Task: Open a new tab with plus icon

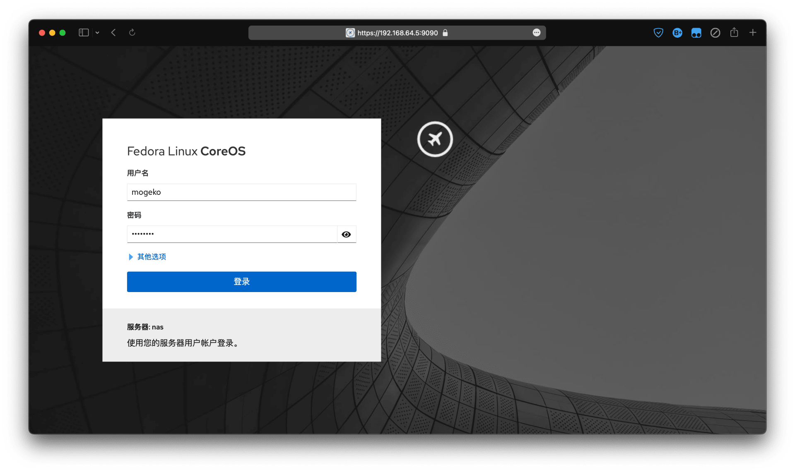Action: pos(753,32)
